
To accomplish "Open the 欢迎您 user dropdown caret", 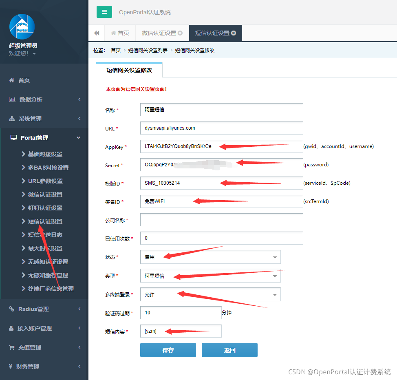I will [34, 54].
